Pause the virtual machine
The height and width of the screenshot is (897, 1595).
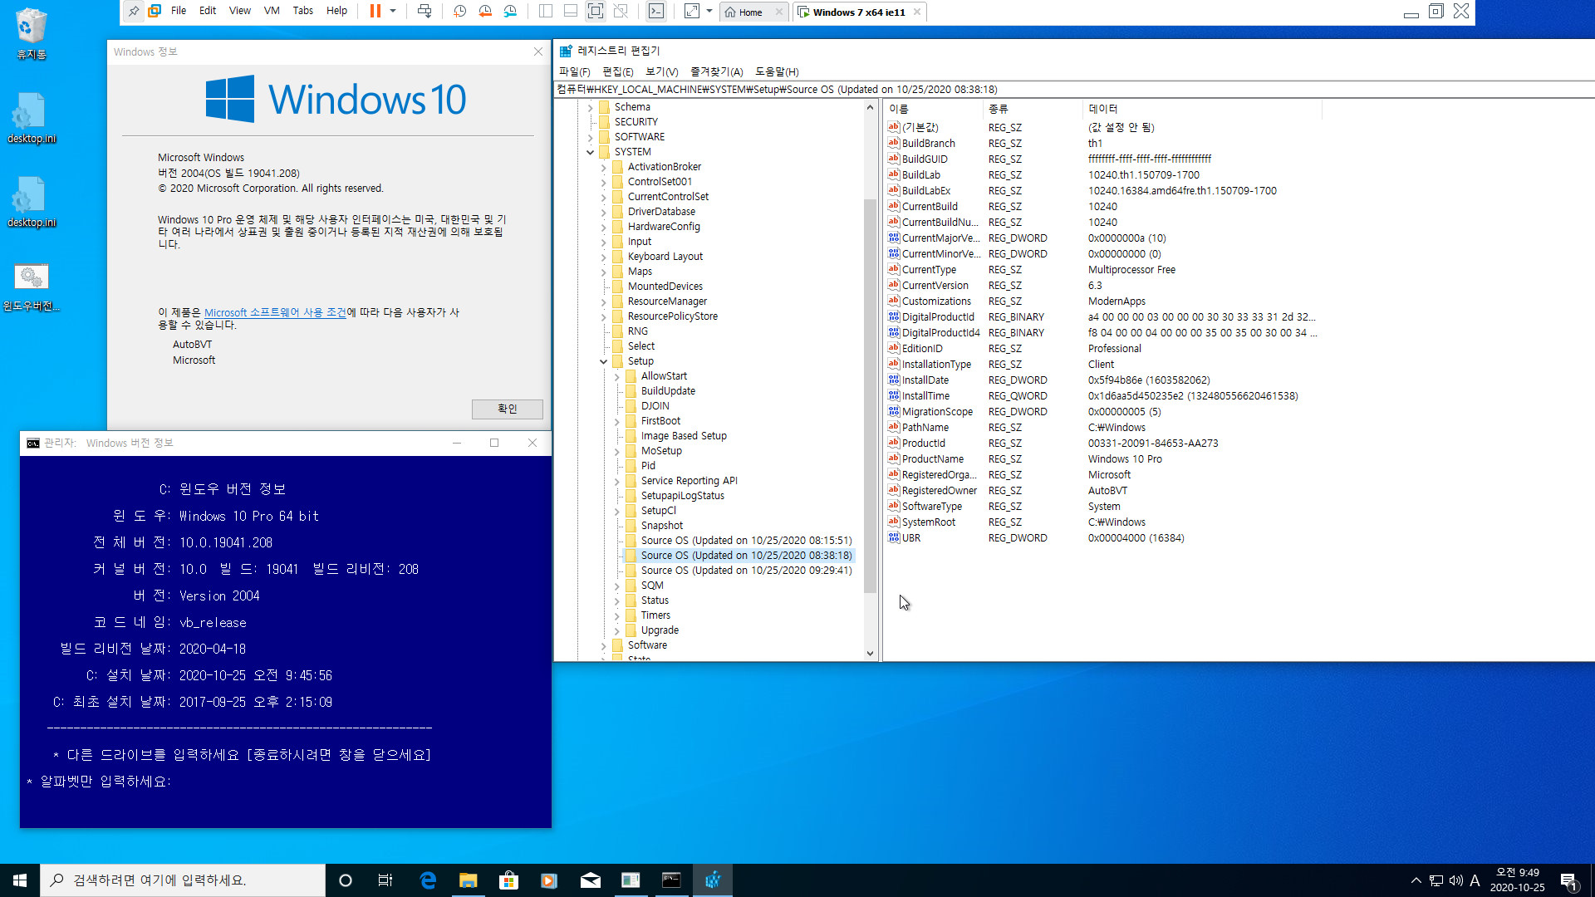click(375, 11)
